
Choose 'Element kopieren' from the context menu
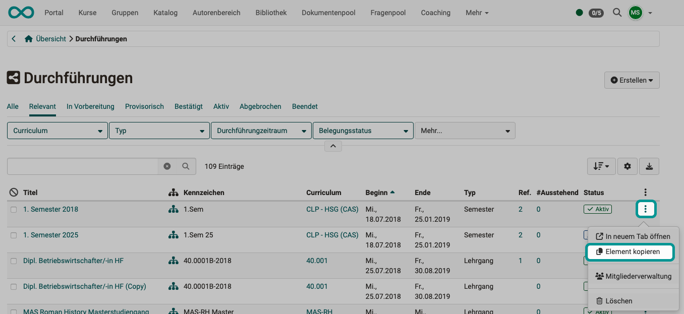[x=630, y=252]
